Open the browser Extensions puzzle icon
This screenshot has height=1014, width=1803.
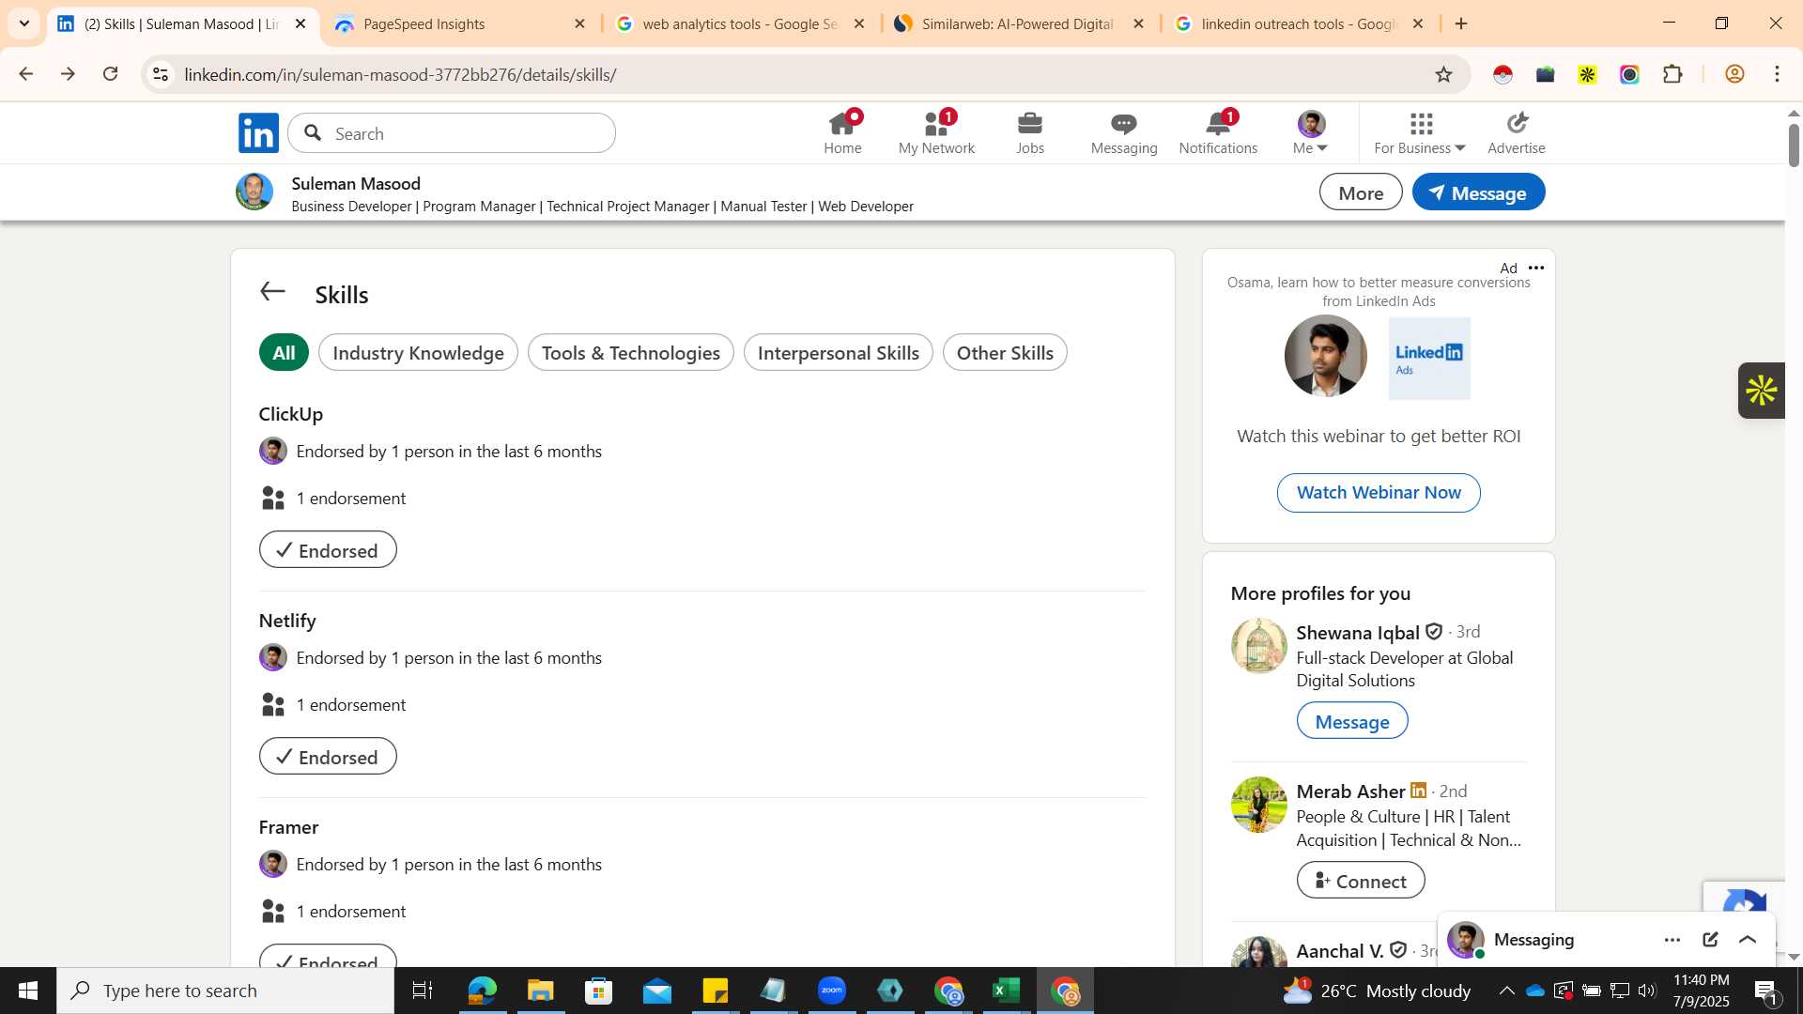point(1672,74)
